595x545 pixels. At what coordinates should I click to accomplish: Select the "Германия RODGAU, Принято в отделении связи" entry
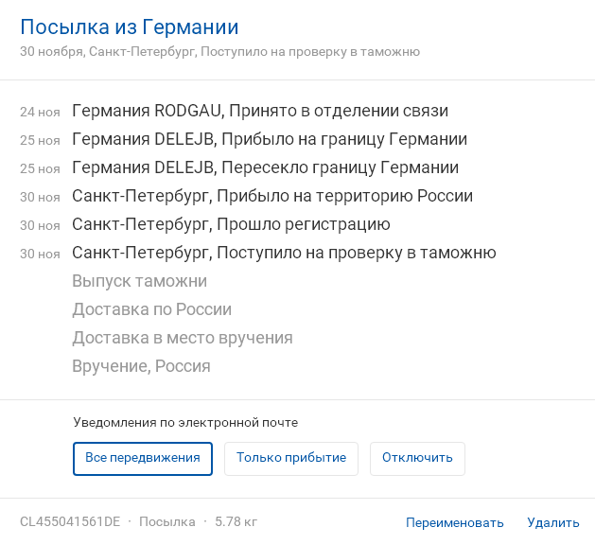(x=260, y=112)
